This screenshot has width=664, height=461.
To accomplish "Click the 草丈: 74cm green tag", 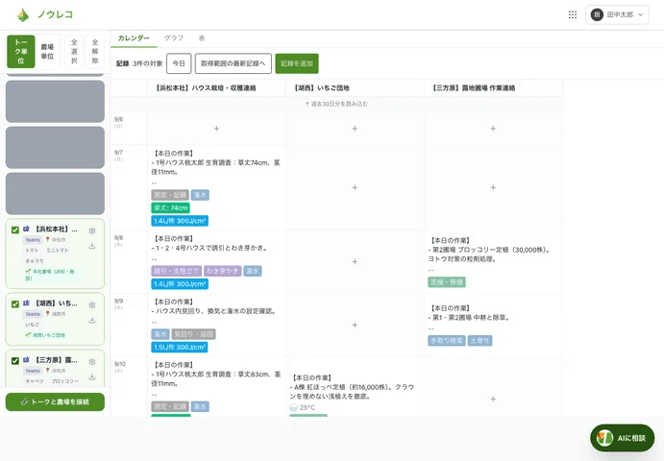I will (171, 207).
